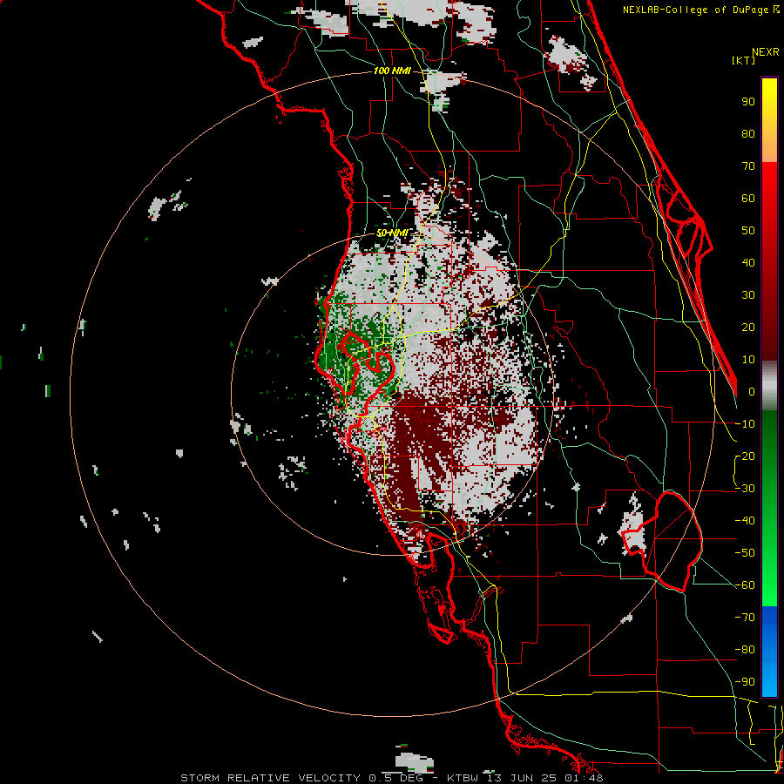Click the "100 NMI" range ring label
Viewport: 784px width, 784px height.
coord(392,71)
